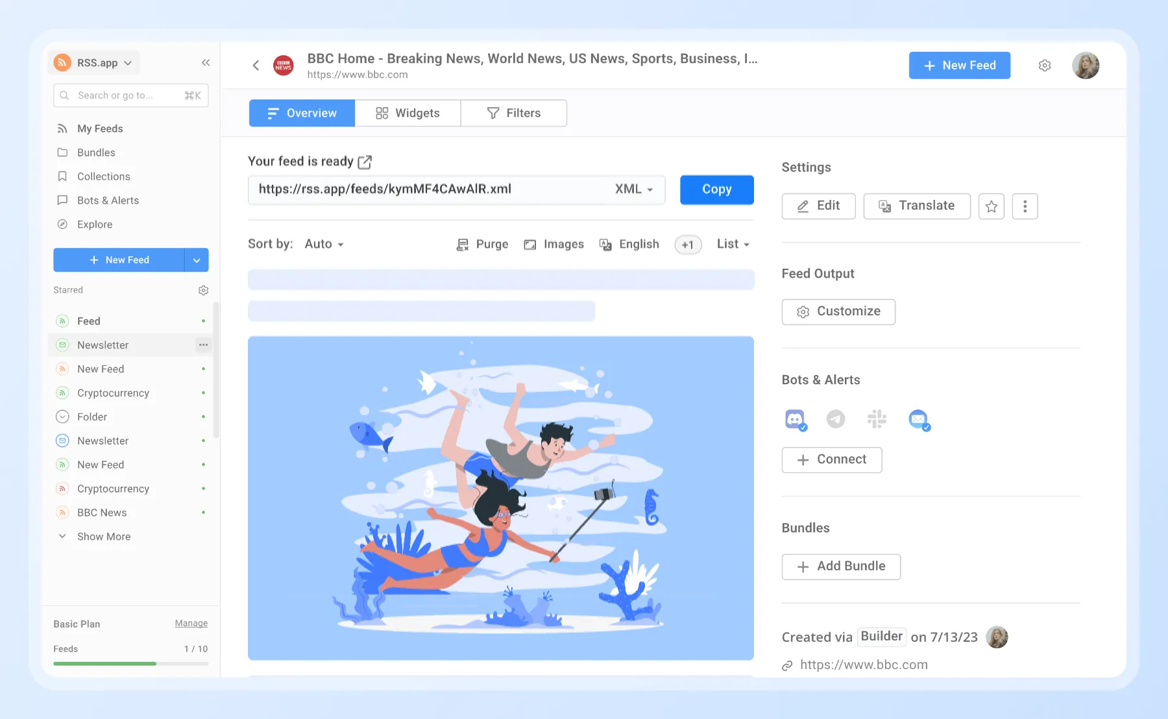Viewport: 1168px width, 719px height.
Task: Open the top bar settings gear
Action: (x=1045, y=66)
